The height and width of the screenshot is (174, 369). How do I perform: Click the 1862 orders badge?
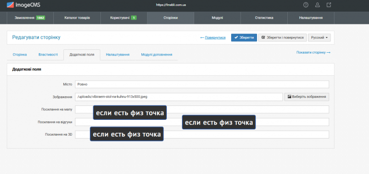pyautogui.click(x=40, y=18)
